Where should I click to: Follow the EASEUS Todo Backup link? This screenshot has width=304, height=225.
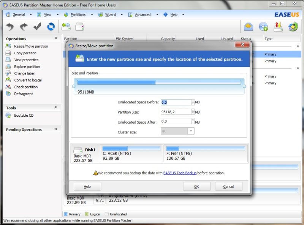(x=180, y=173)
